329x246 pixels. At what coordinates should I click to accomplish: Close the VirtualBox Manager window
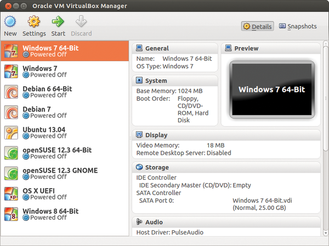8,6
